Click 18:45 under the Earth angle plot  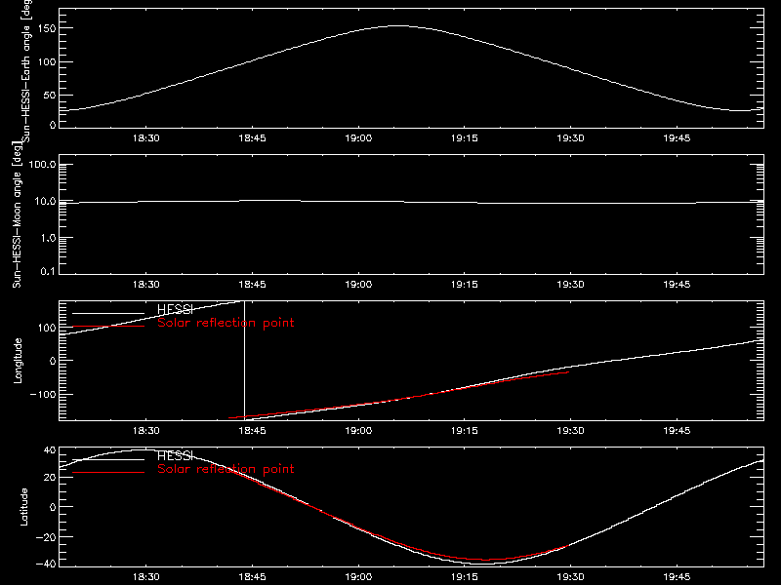pyautogui.click(x=252, y=138)
